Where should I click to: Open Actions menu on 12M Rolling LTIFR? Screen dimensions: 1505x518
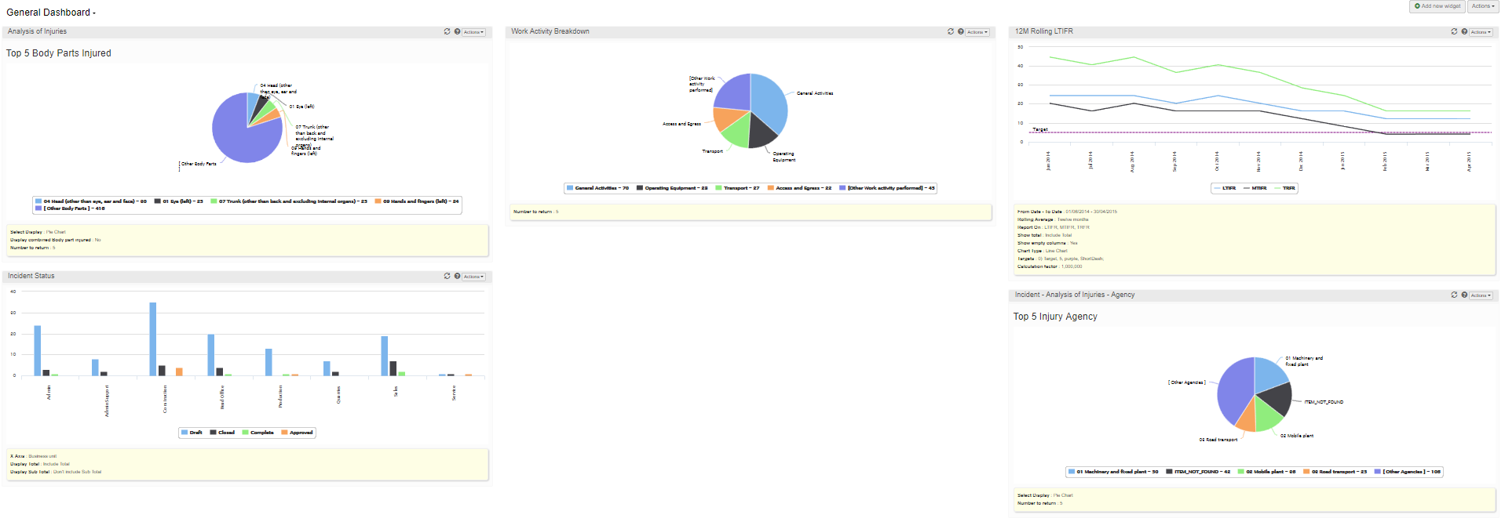(x=1481, y=32)
